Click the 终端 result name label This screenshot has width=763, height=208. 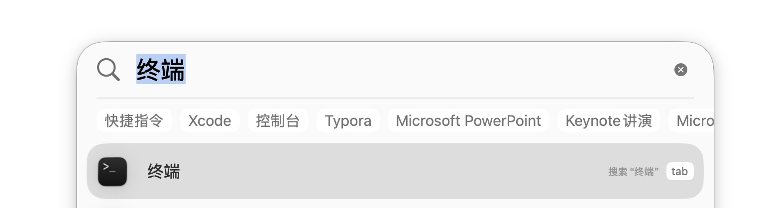tap(164, 172)
